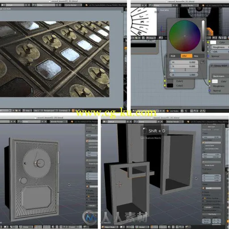The width and height of the screenshot is (229, 229).
Task: Adjust the vertical value slider beside color wheel
Action: click(203, 36)
